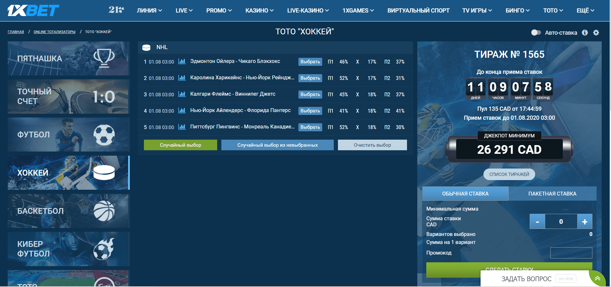The width and height of the screenshot is (611, 287).
Task: Select П1 for Каролина Харикейнс match
Action: (331, 78)
